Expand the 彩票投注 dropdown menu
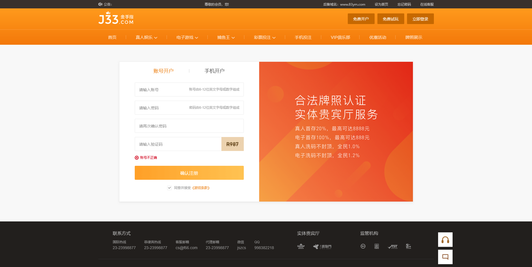The height and width of the screenshot is (267, 532). point(264,37)
